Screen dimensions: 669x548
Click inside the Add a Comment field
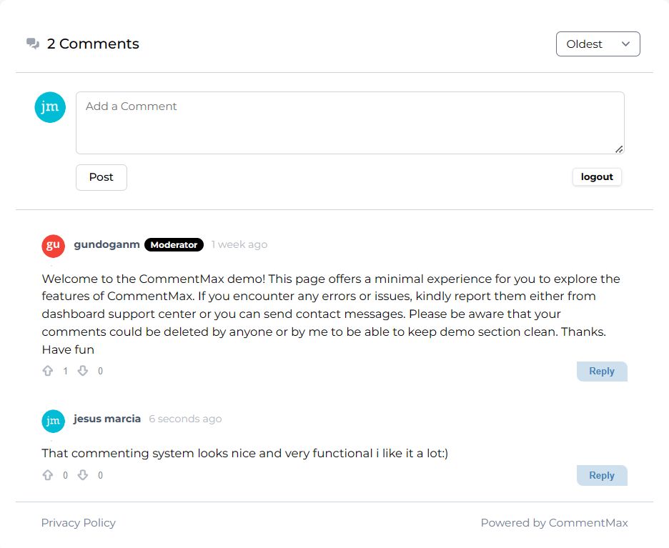click(349, 121)
